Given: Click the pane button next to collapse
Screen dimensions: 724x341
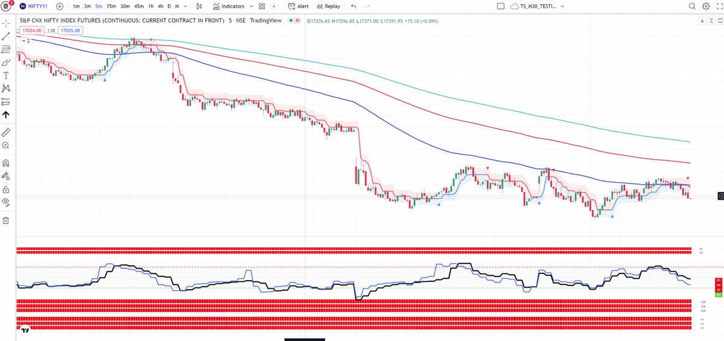Looking at the screenshot, I should (x=720, y=21).
